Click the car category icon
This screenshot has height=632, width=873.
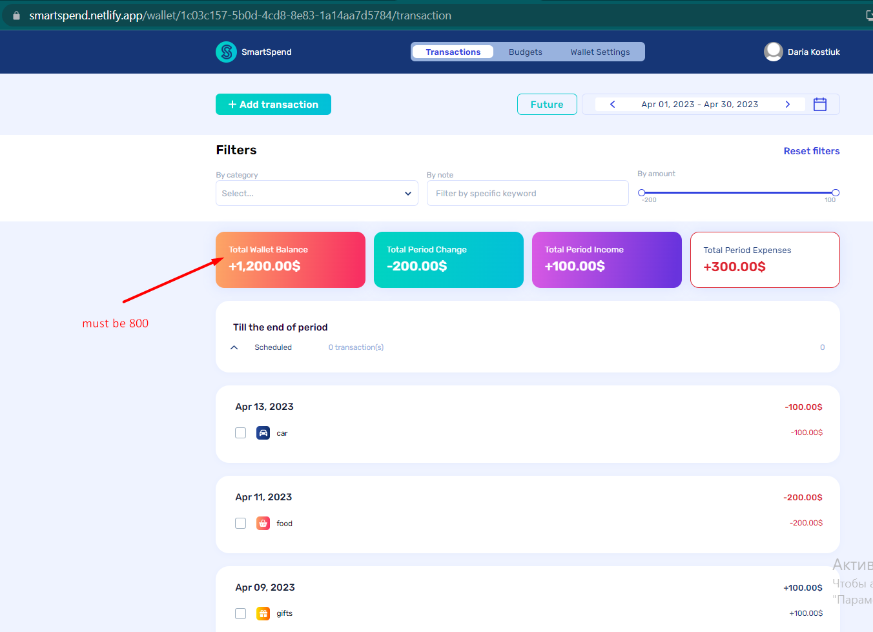(x=263, y=433)
